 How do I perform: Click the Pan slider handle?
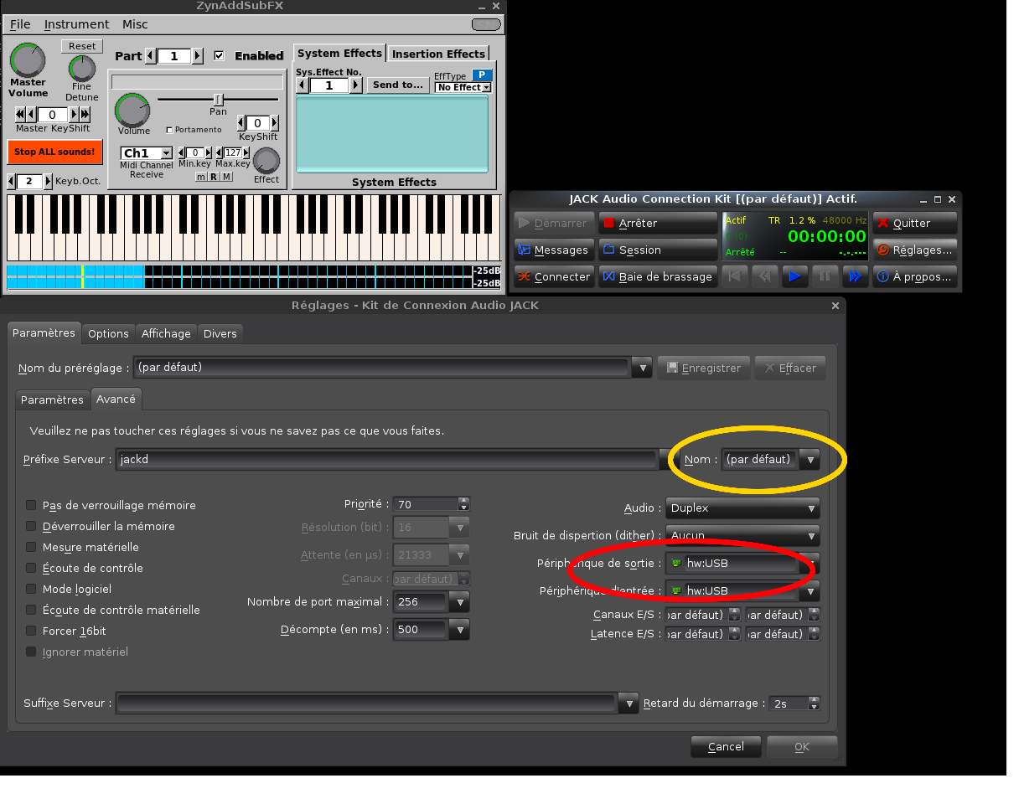(x=218, y=100)
